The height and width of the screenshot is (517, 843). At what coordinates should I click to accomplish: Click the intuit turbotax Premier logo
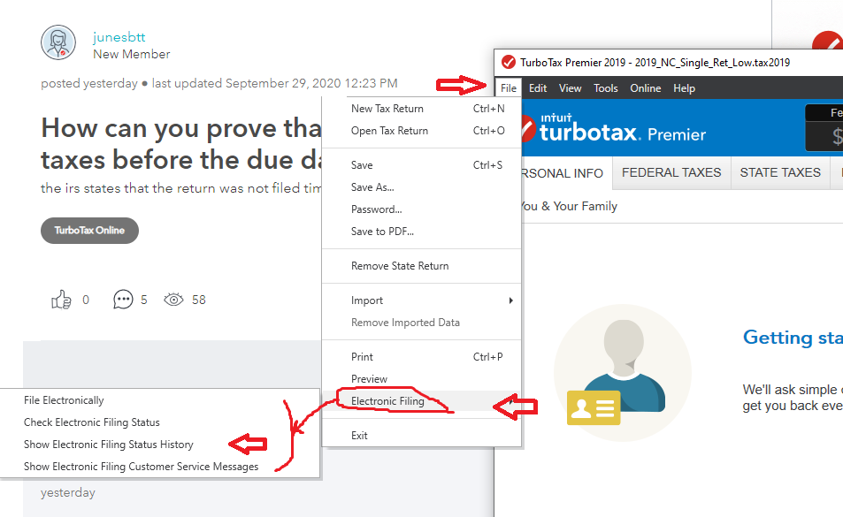tap(613, 129)
